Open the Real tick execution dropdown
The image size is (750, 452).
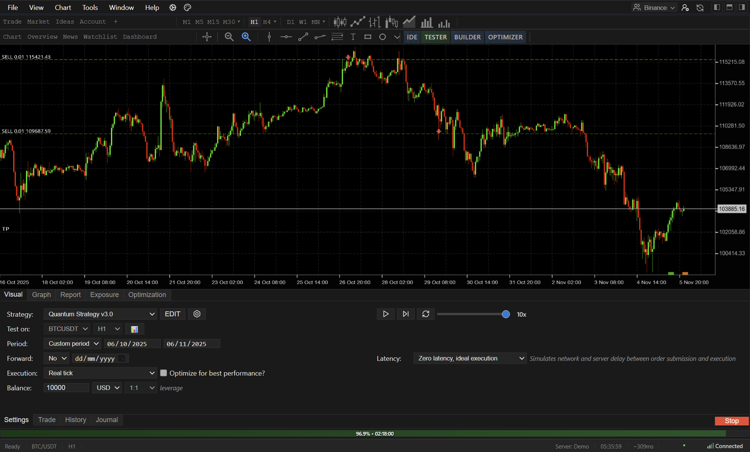click(100, 373)
